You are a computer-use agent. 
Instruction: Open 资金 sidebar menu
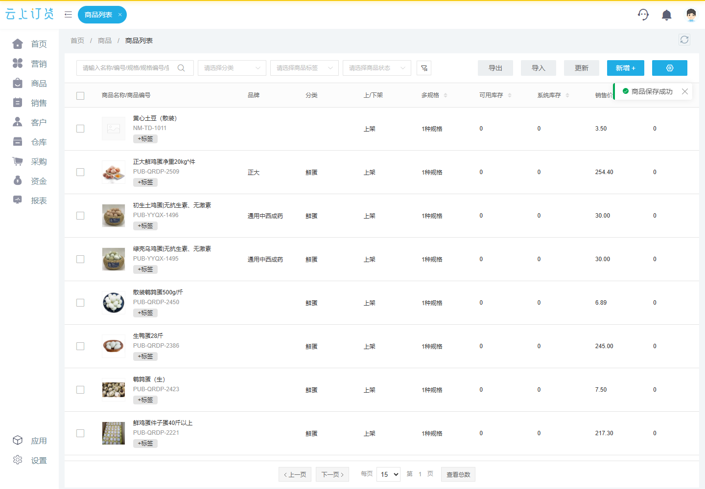point(29,181)
